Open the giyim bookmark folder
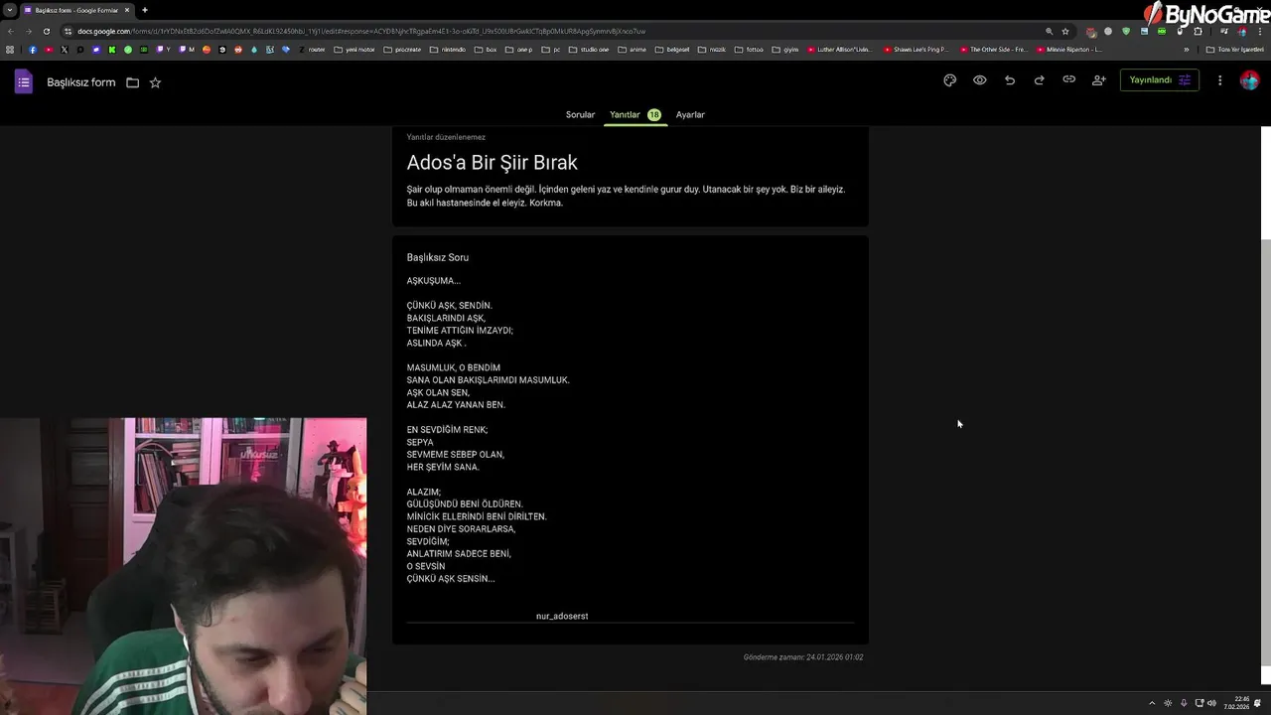 pos(785,49)
